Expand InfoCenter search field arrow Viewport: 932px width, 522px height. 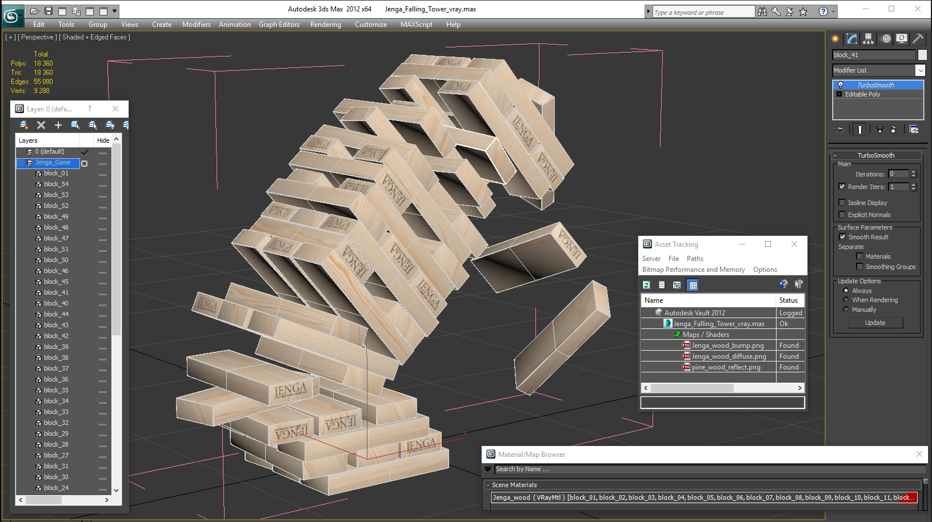(x=648, y=11)
